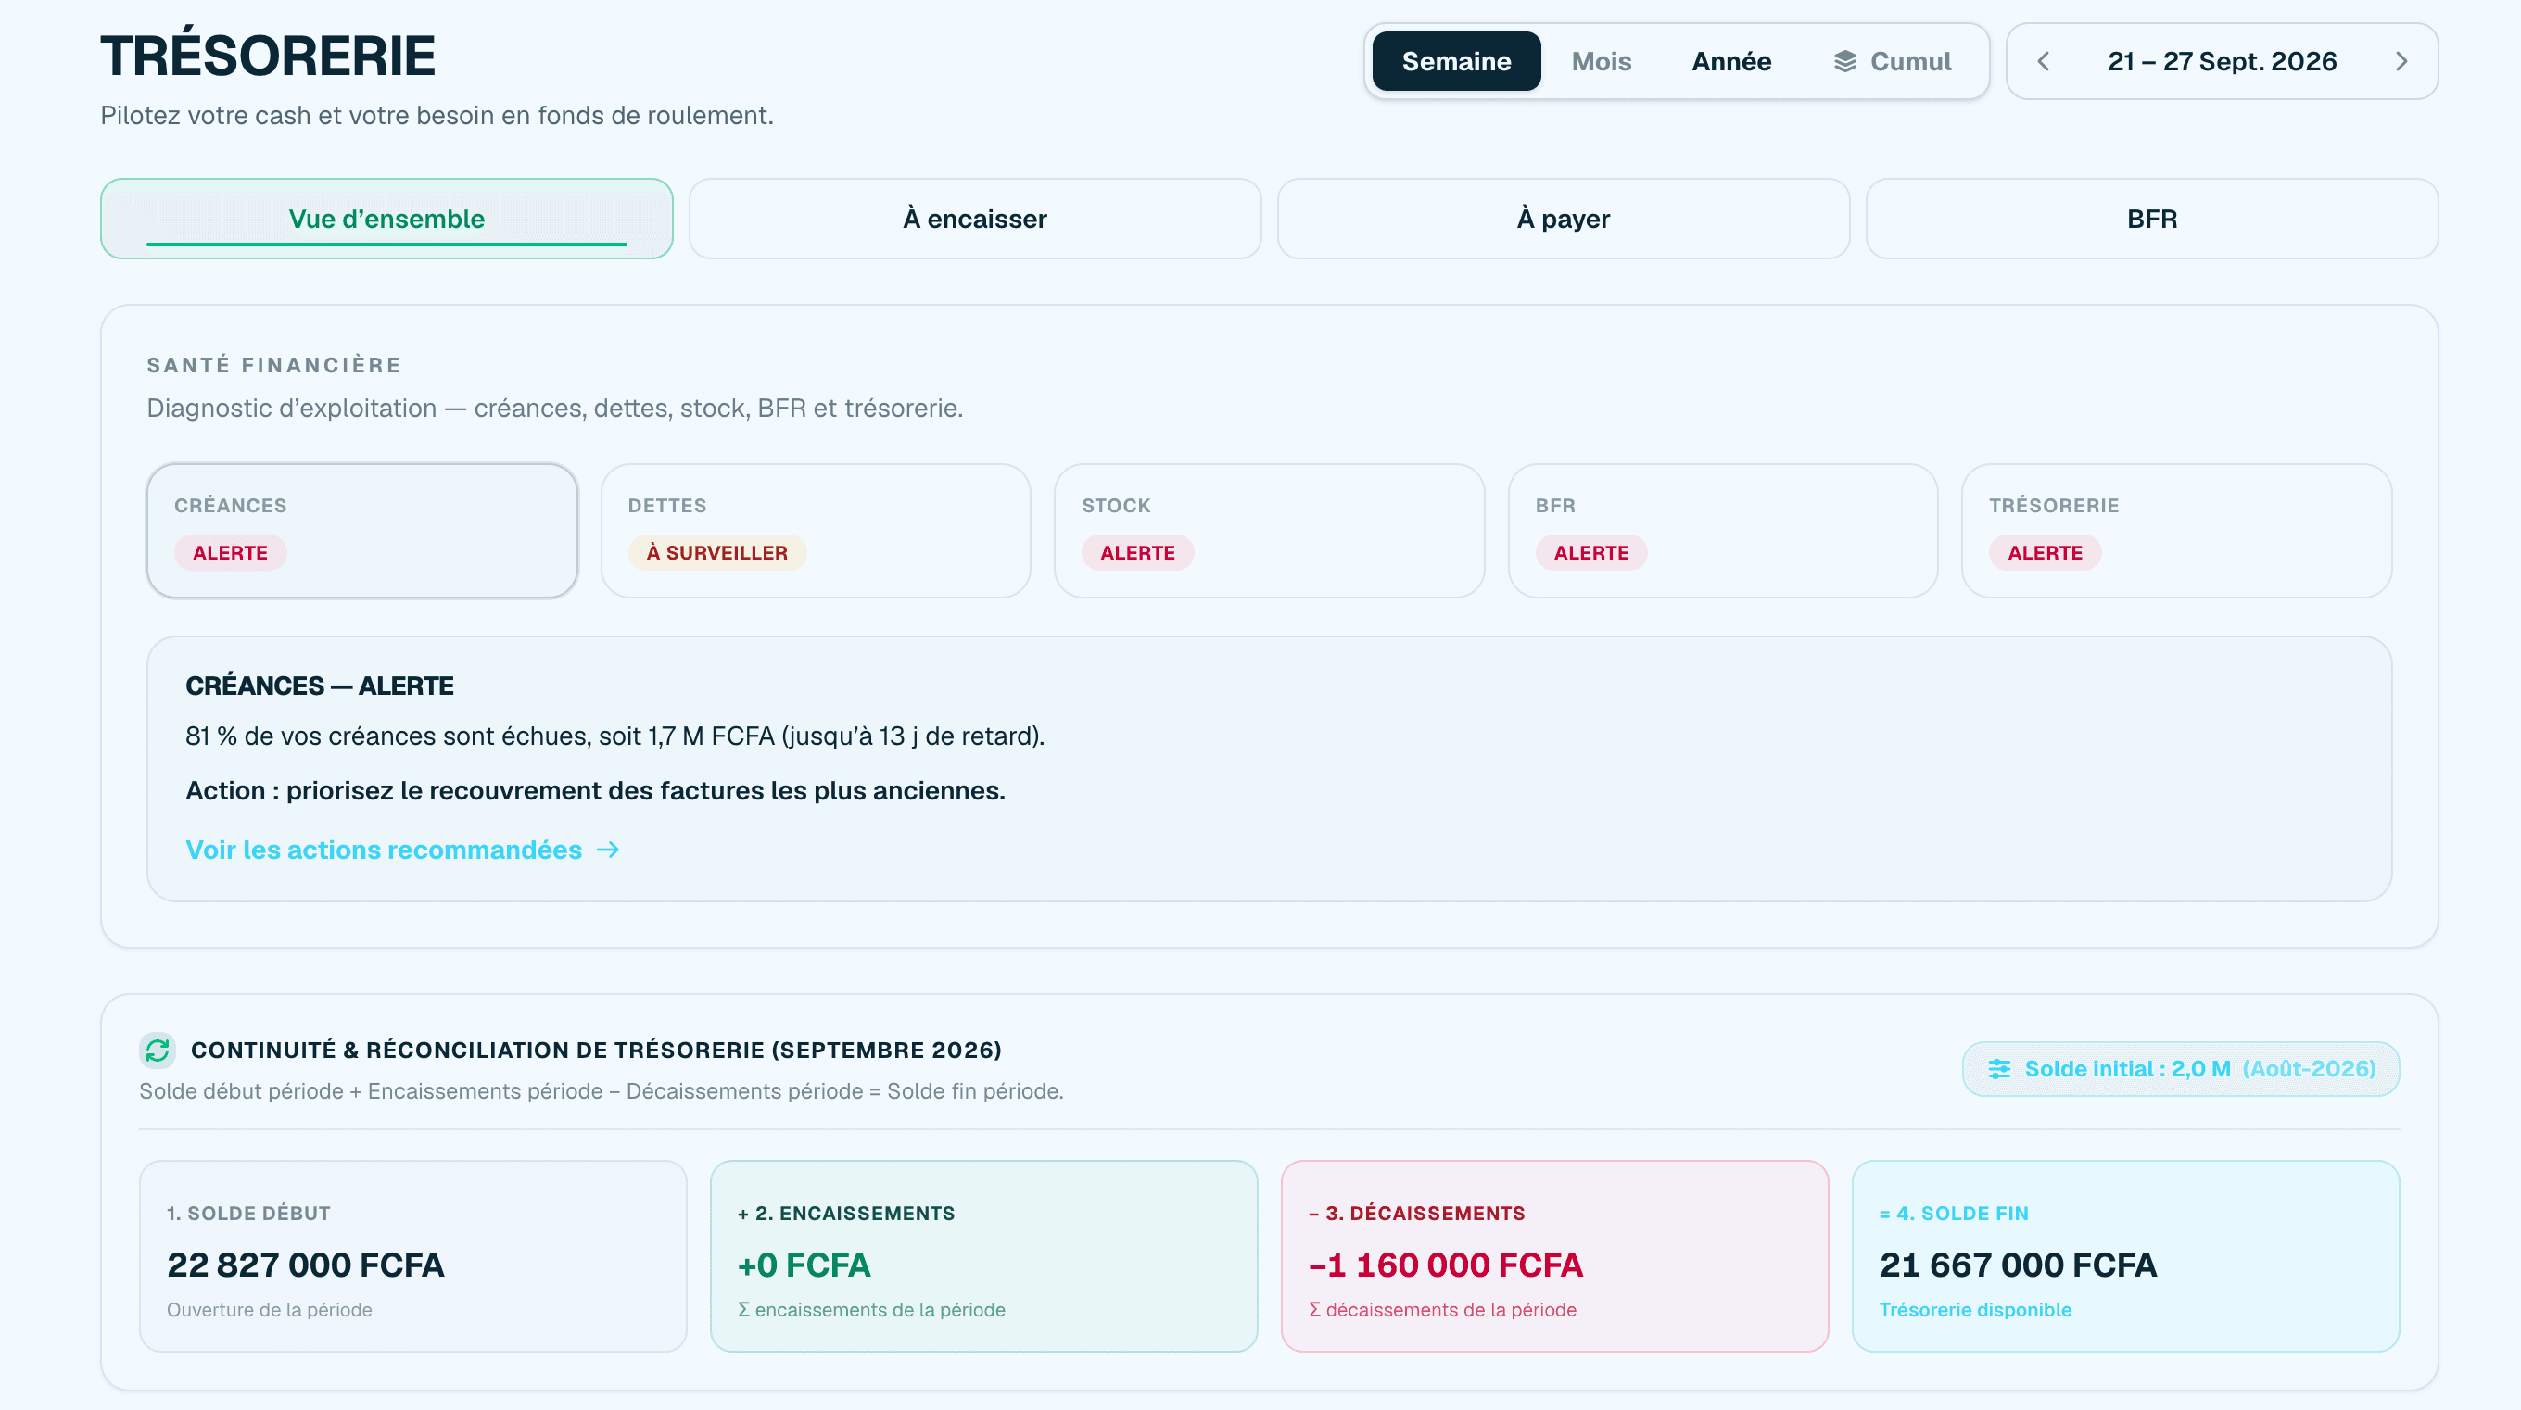The width and height of the screenshot is (2521, 1410).
Task: Switch period view to Année
Action: click(1731, 62)
